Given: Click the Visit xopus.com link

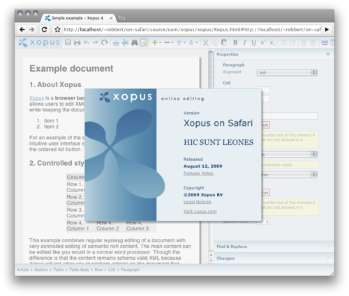Looking at the screenshot, I should (x=200, y=211).
